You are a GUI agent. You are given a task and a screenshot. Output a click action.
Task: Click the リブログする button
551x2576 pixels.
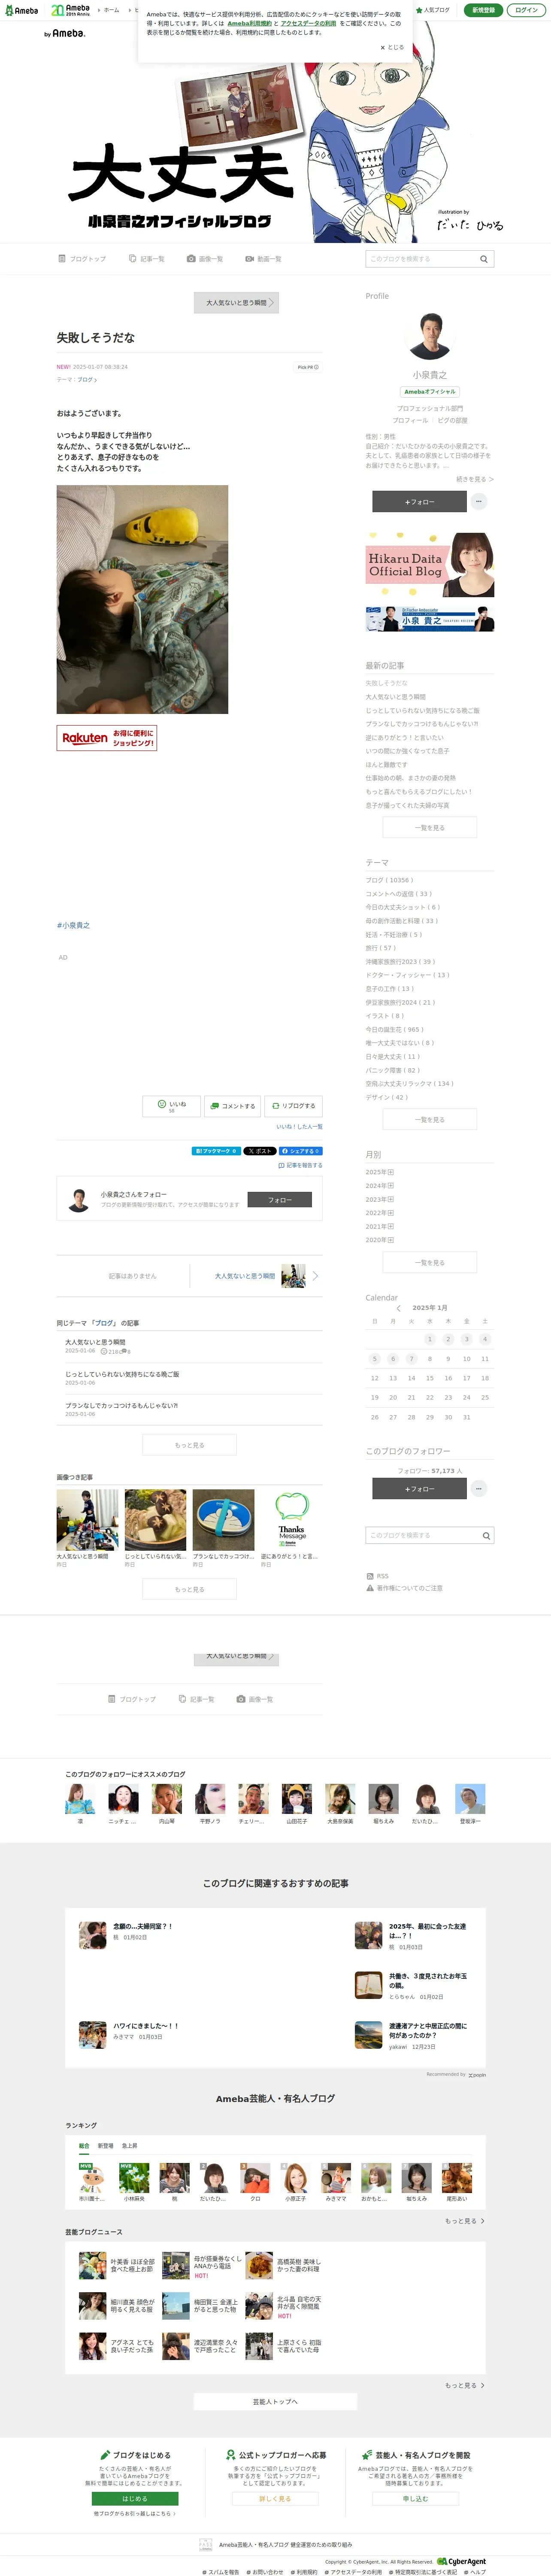pos(294,1106)
